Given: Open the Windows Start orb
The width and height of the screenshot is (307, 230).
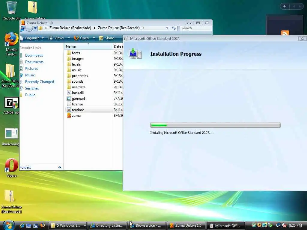Looking at the screenshot, I should [x=8, y=226].
